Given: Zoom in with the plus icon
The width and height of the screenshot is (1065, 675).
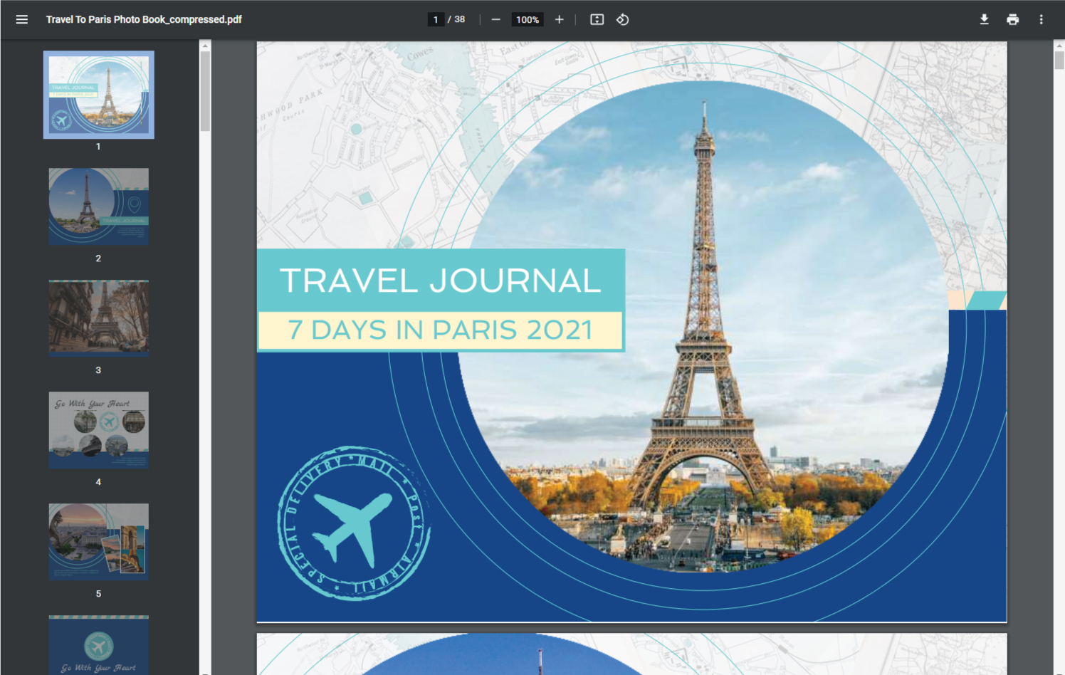Looking at the screenshot, I should click(560, 19).
